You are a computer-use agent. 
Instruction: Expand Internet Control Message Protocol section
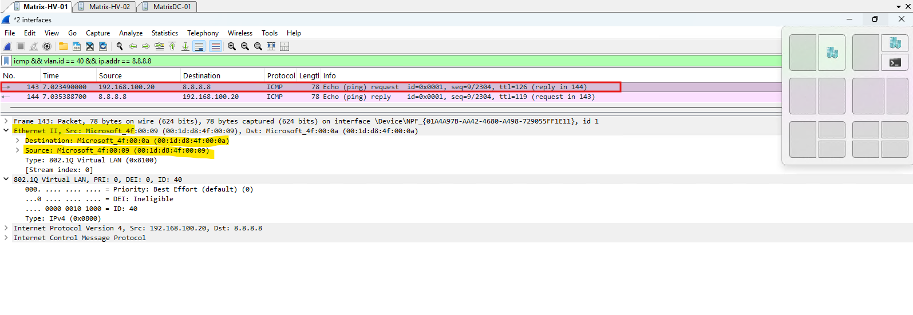pos(6,238)
